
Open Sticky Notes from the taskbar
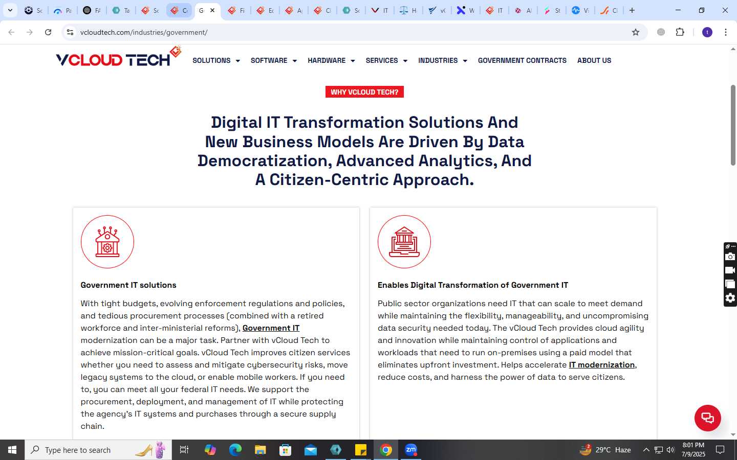[x=361, y=450]
